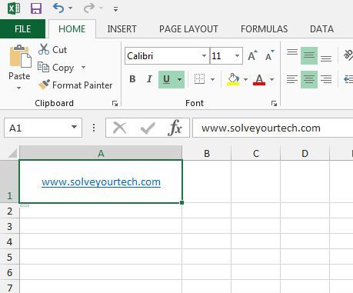
Task: Apply the red Font Color
Action: click(x=259, y=79)
